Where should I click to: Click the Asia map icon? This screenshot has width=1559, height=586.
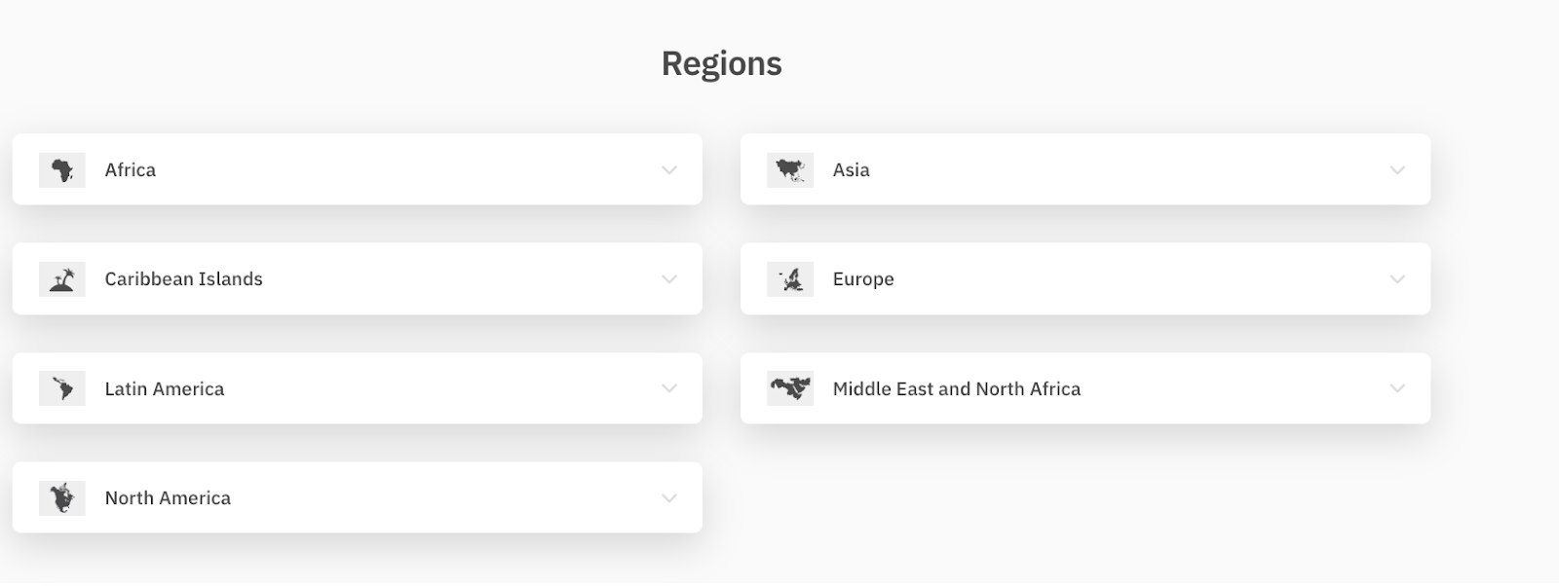click(790, 170)
